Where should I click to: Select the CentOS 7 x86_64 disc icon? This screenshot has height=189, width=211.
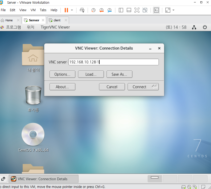click(33, 138)
